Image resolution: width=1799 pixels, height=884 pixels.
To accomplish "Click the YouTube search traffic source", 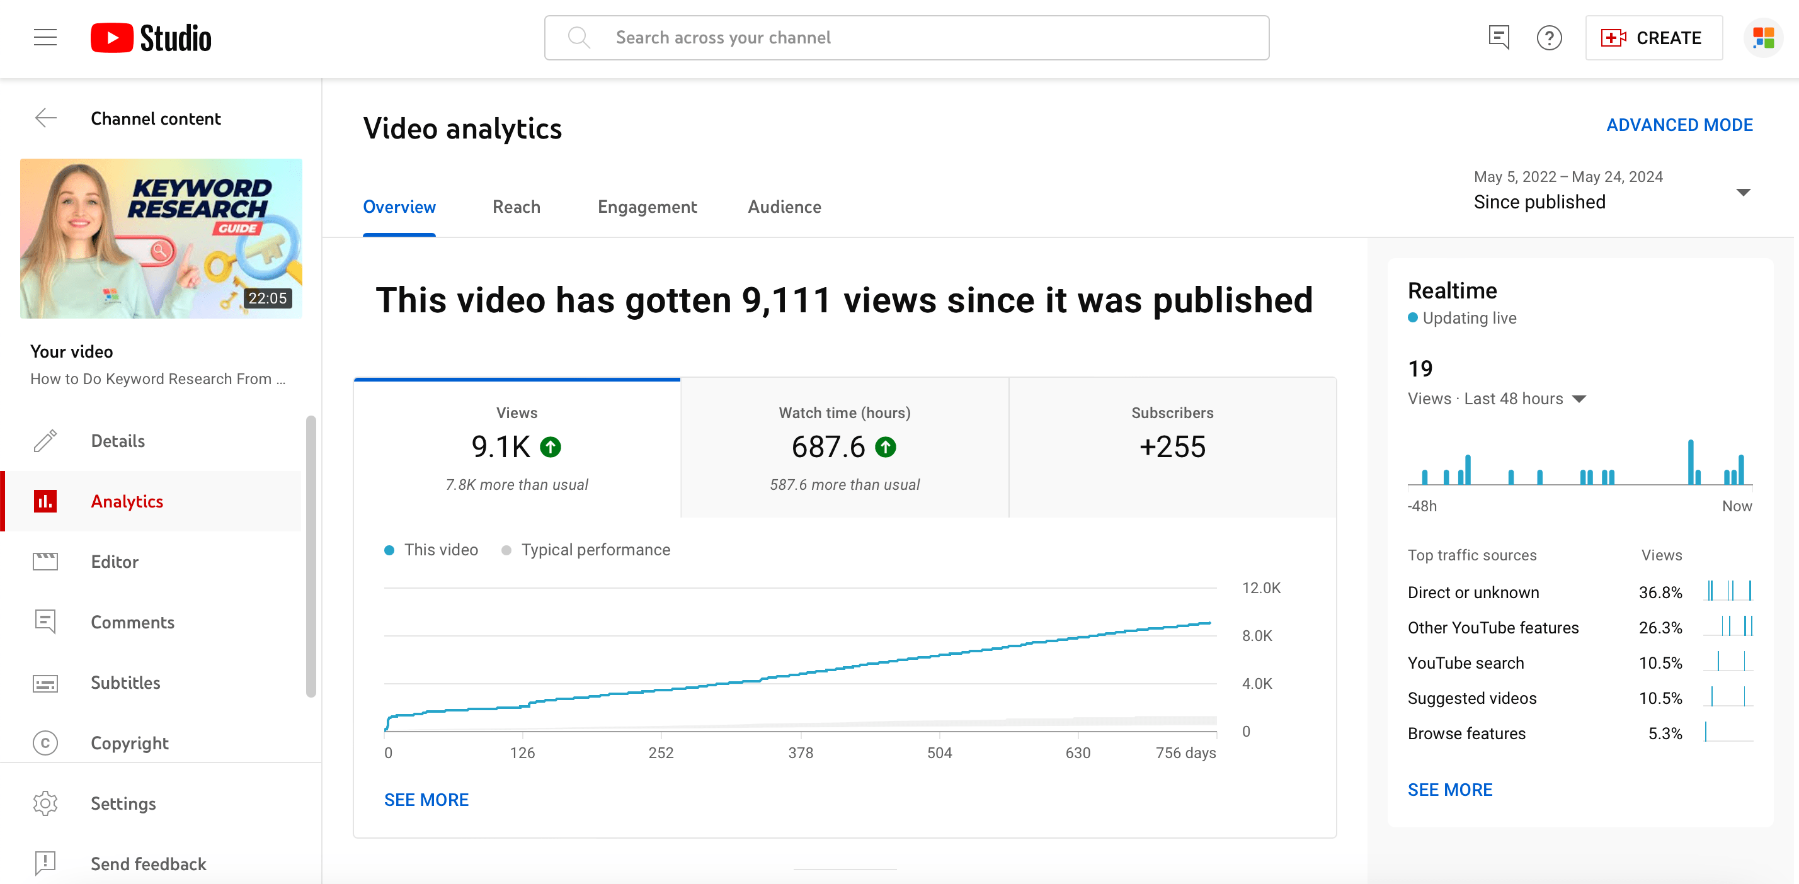I will pos(1465,662).
